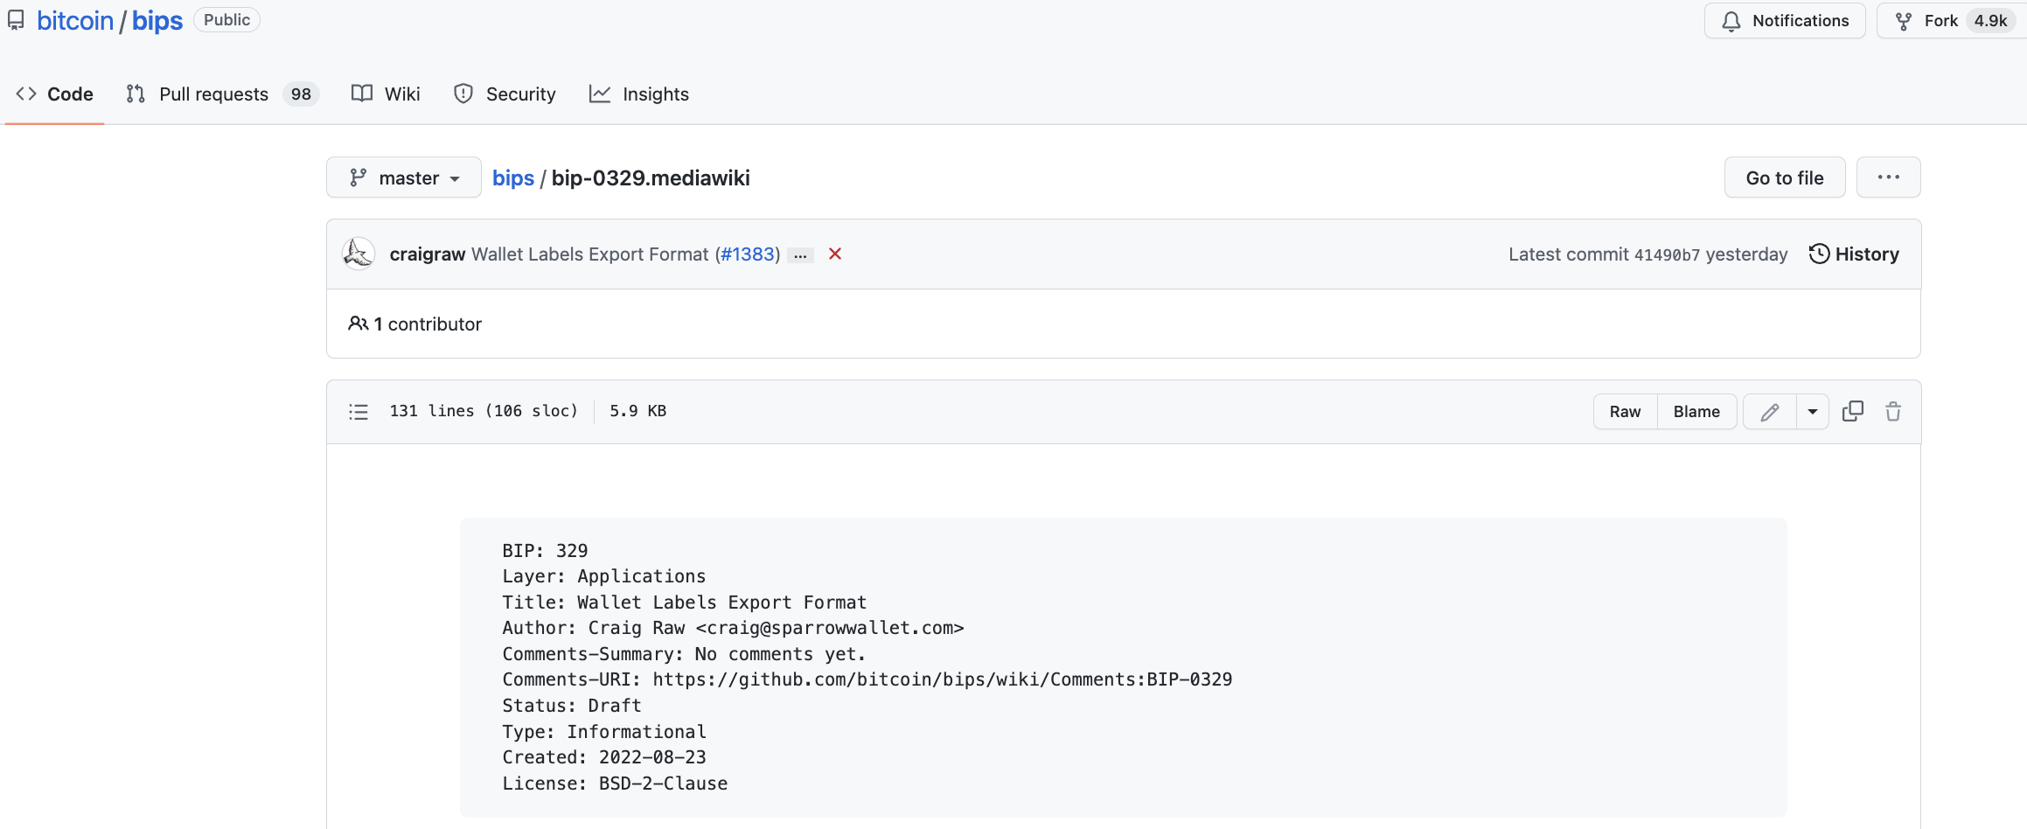Click the Notifications bell button
The height and width of the screenshot is (829, 2027).
(x=1785, y=21)
